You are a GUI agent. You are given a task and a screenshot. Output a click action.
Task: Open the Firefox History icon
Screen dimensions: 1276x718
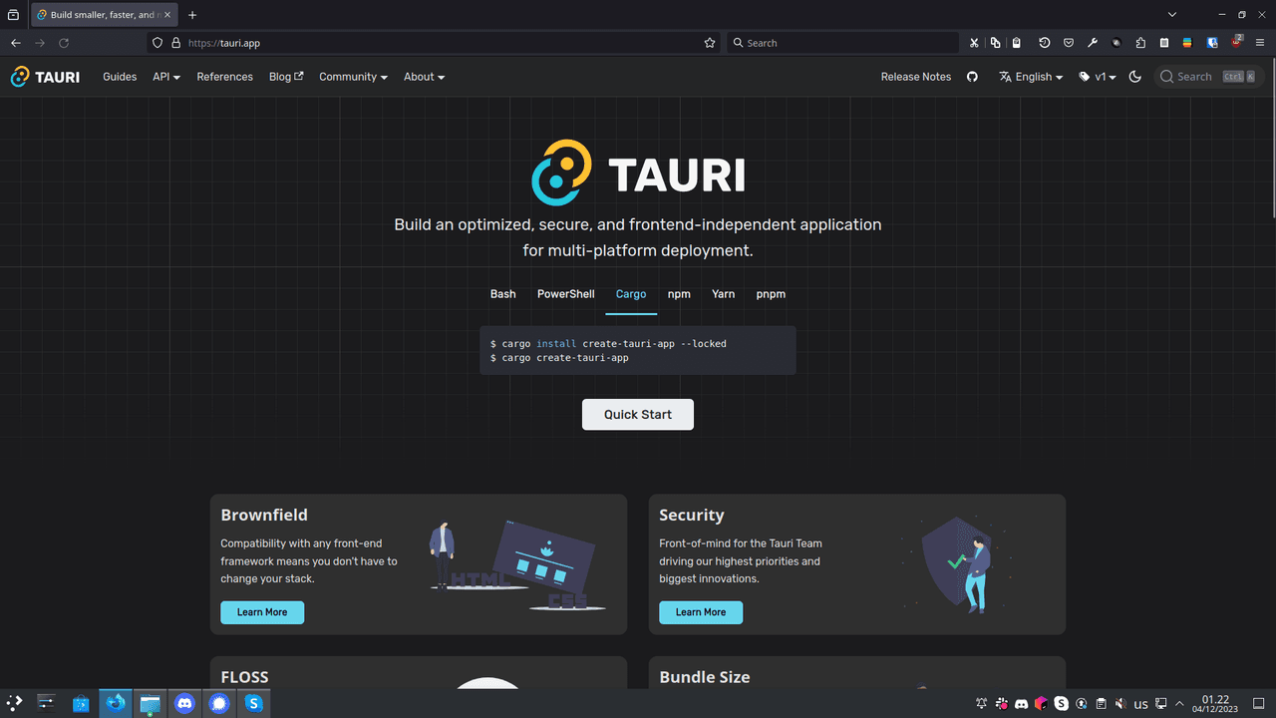pos(1044,43)
